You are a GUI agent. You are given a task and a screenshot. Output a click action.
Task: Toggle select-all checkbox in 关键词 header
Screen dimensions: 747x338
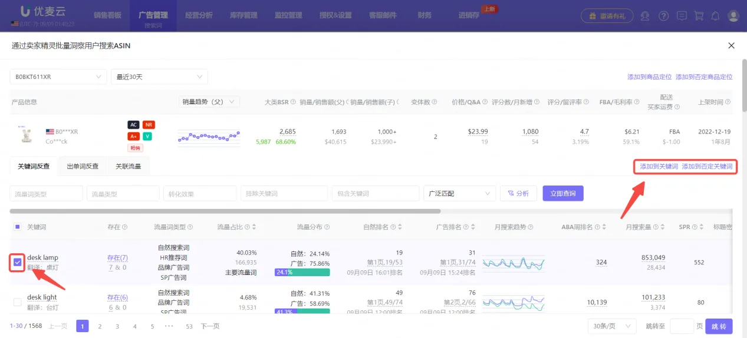coord(17,227)
